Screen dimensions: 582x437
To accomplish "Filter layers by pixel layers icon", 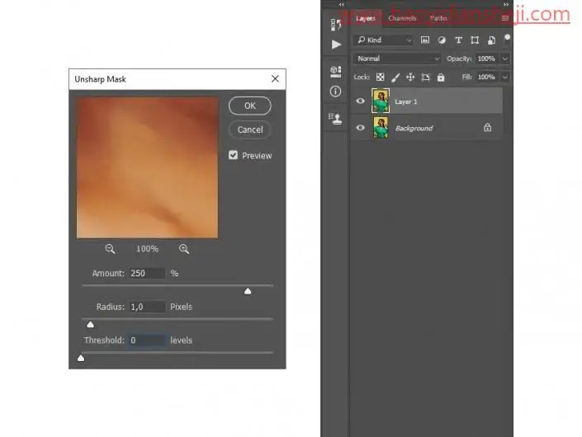I will pyautogui.click(x=425, y=40).
